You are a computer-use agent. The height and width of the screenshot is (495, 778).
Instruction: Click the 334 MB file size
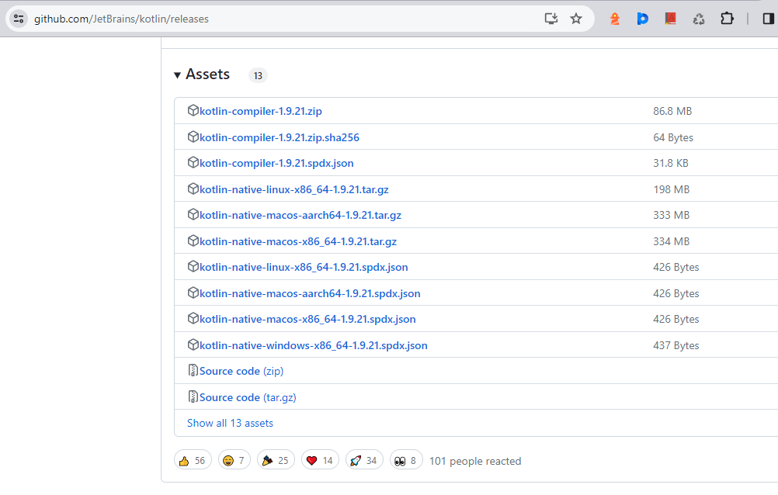pyautogui.click(x=672, y=241)
